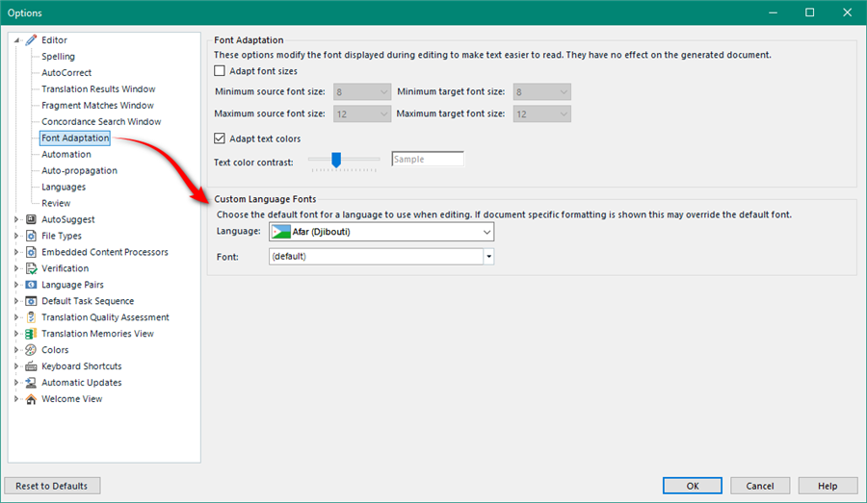Click the Text color contrast slider thumb
The height and width of the screenshot is (503, 867).
335,160
